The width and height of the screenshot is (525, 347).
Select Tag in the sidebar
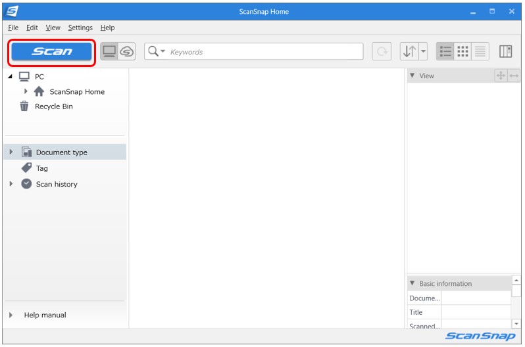[x=42, y=168]
